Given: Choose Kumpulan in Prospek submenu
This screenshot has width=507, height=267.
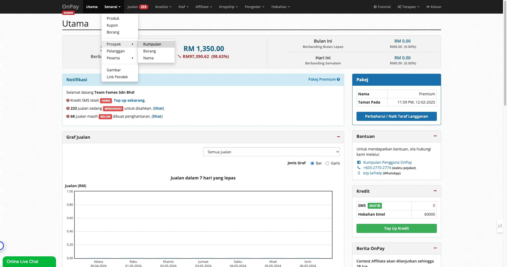Looking at the screenshot, I should 156,44.
